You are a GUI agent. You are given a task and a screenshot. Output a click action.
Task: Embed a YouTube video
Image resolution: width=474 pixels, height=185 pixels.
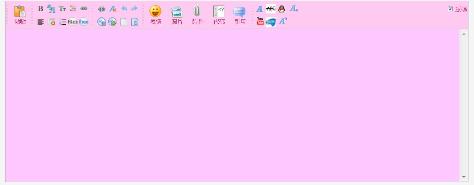[x=260, y=21]
